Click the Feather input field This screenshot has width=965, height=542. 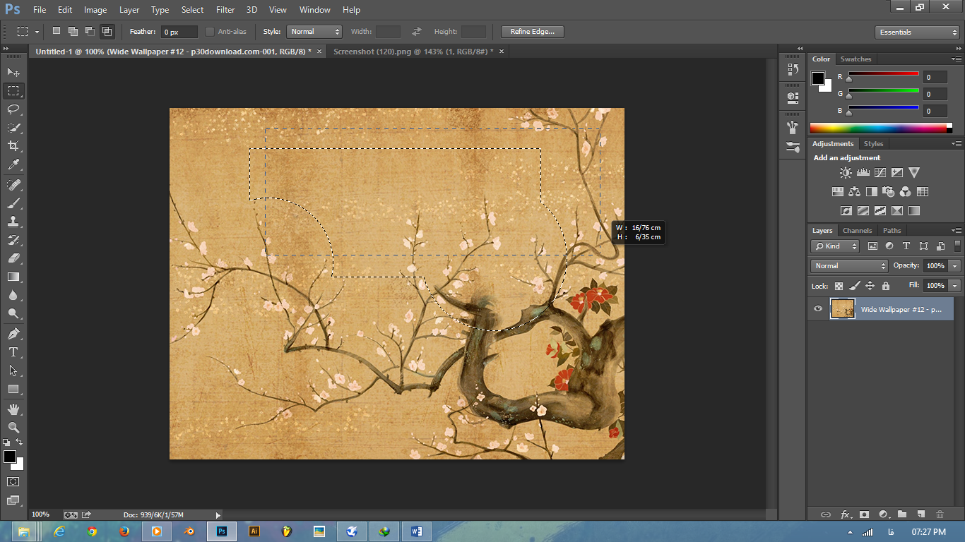pyautogui.click(x=179, y=32)
